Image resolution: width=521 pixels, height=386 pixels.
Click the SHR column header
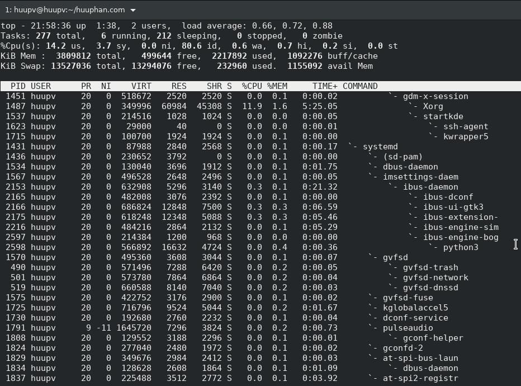click(214, 86)
